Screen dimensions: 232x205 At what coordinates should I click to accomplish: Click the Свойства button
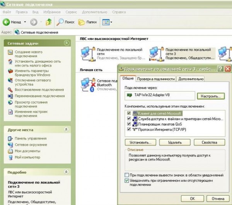click(x=209, y=142)
